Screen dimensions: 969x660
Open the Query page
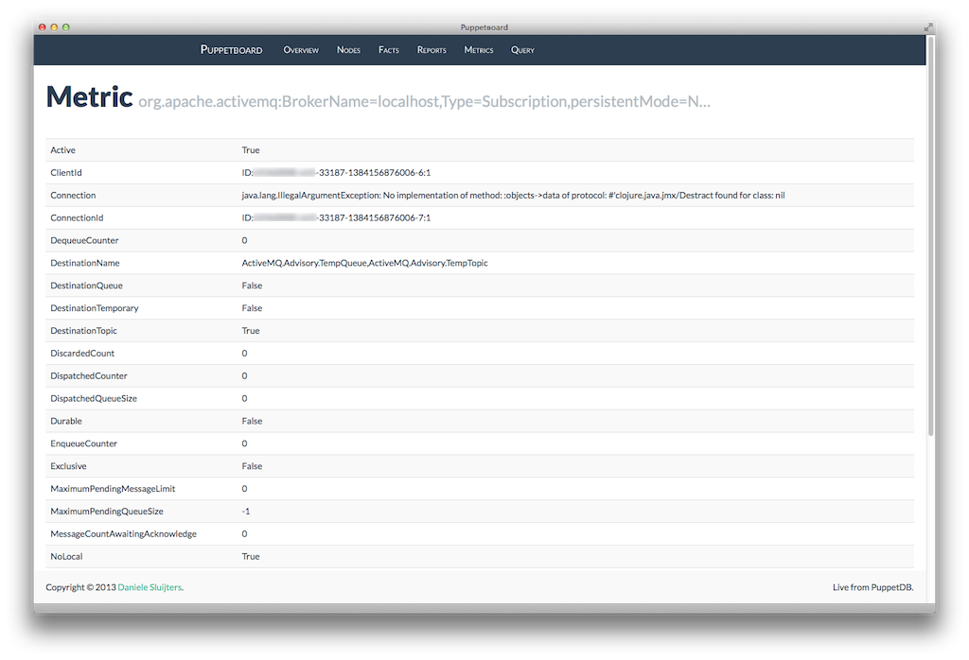pos(522,50)
